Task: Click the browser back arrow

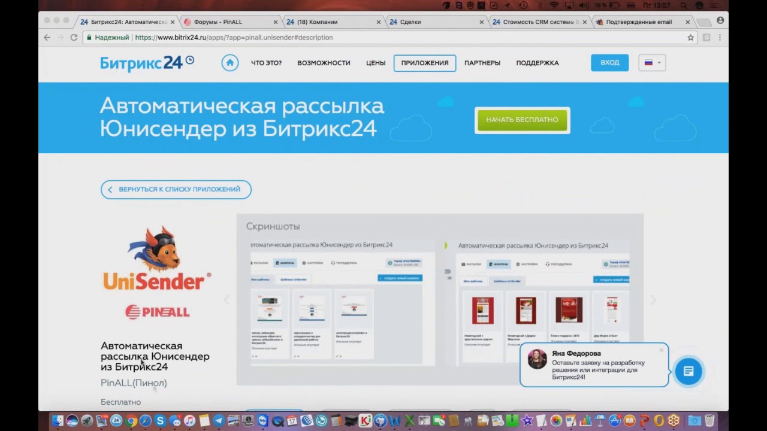Action: click(x=47, y=37)
